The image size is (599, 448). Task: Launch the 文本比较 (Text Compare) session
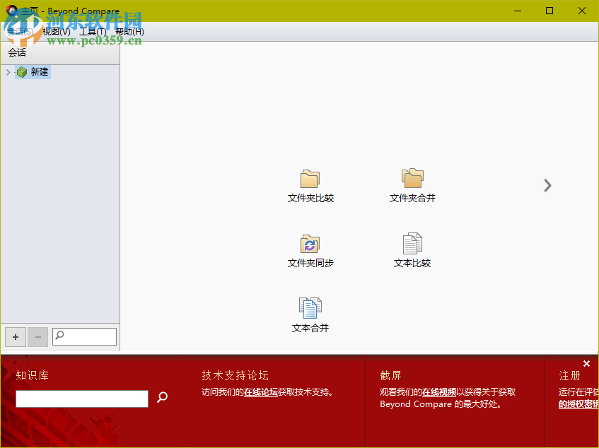click(412, 249)
